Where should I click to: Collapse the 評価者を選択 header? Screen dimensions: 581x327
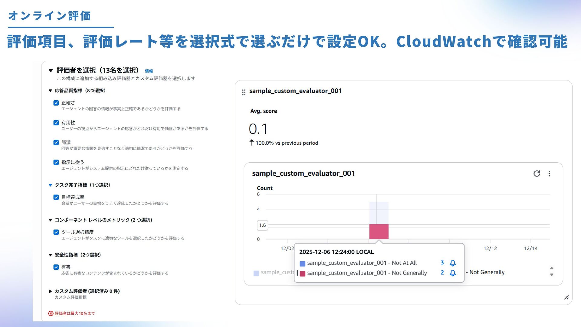click(x=51, y=71)
